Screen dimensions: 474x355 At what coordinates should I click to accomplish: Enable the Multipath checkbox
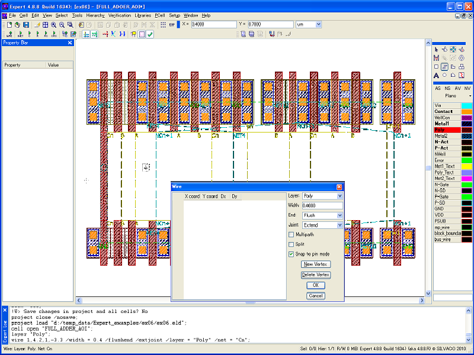click(x=291, y=235)
